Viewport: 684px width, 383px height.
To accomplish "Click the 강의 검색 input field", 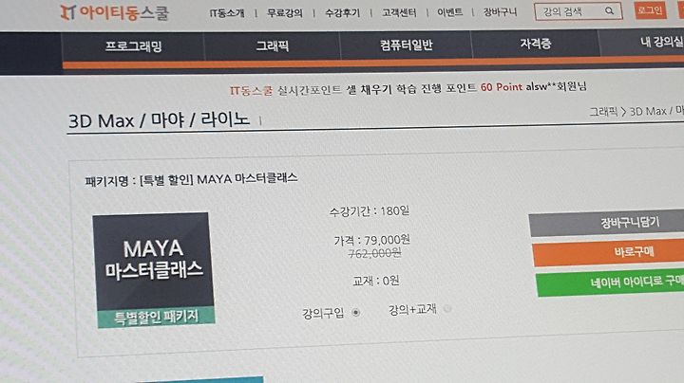I will [x=571, y=11].
